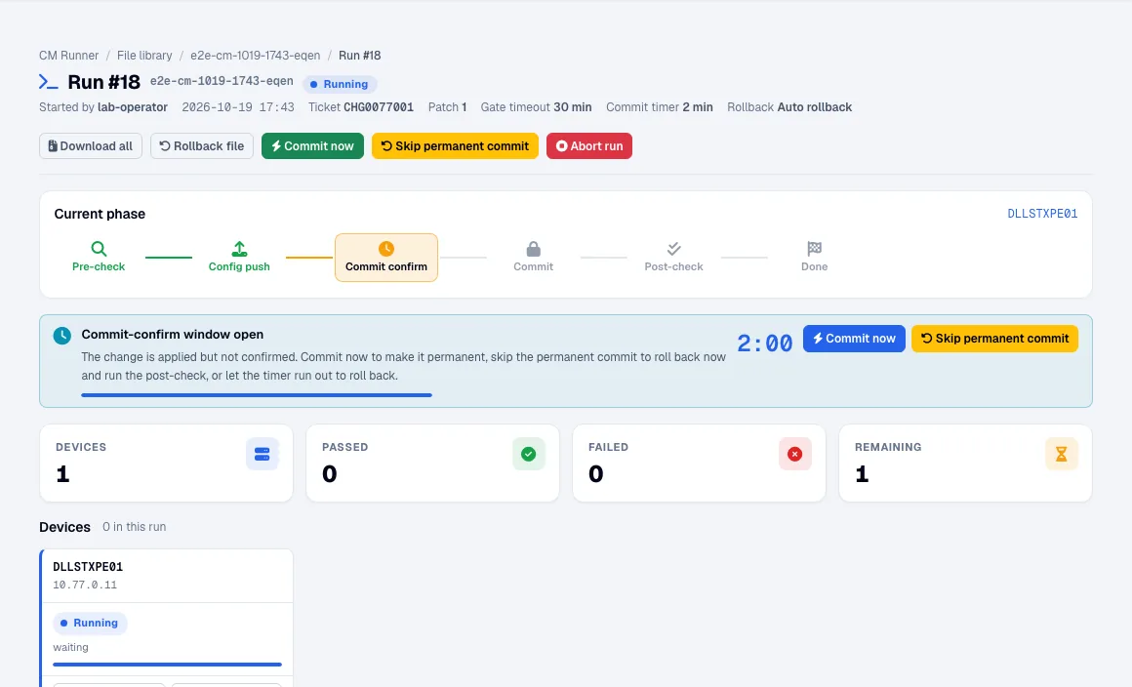
Task: Click the Post-check double checkmark icon
Action: click(x=673, y=249)
